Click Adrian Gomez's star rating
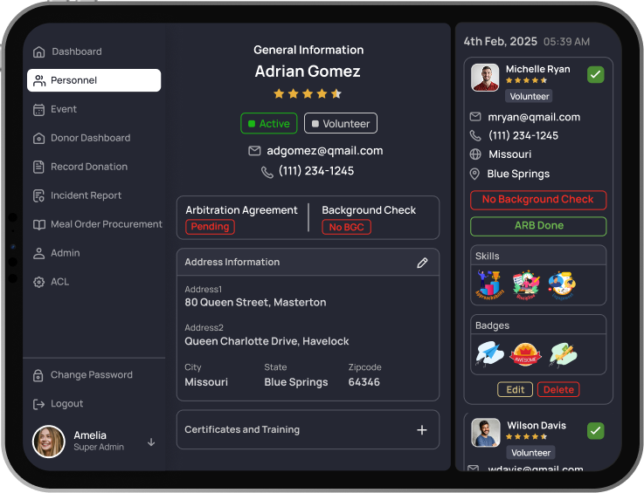644x493 pixels. click(308, 93)
